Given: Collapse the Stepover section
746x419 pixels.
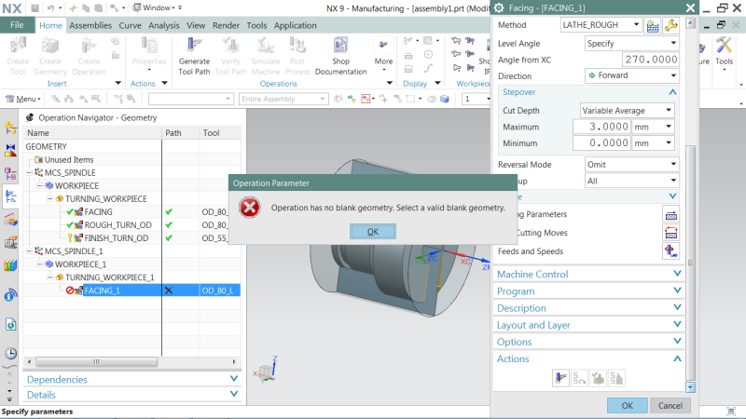Looking at the screenshot, I should (x=672, y=92).
